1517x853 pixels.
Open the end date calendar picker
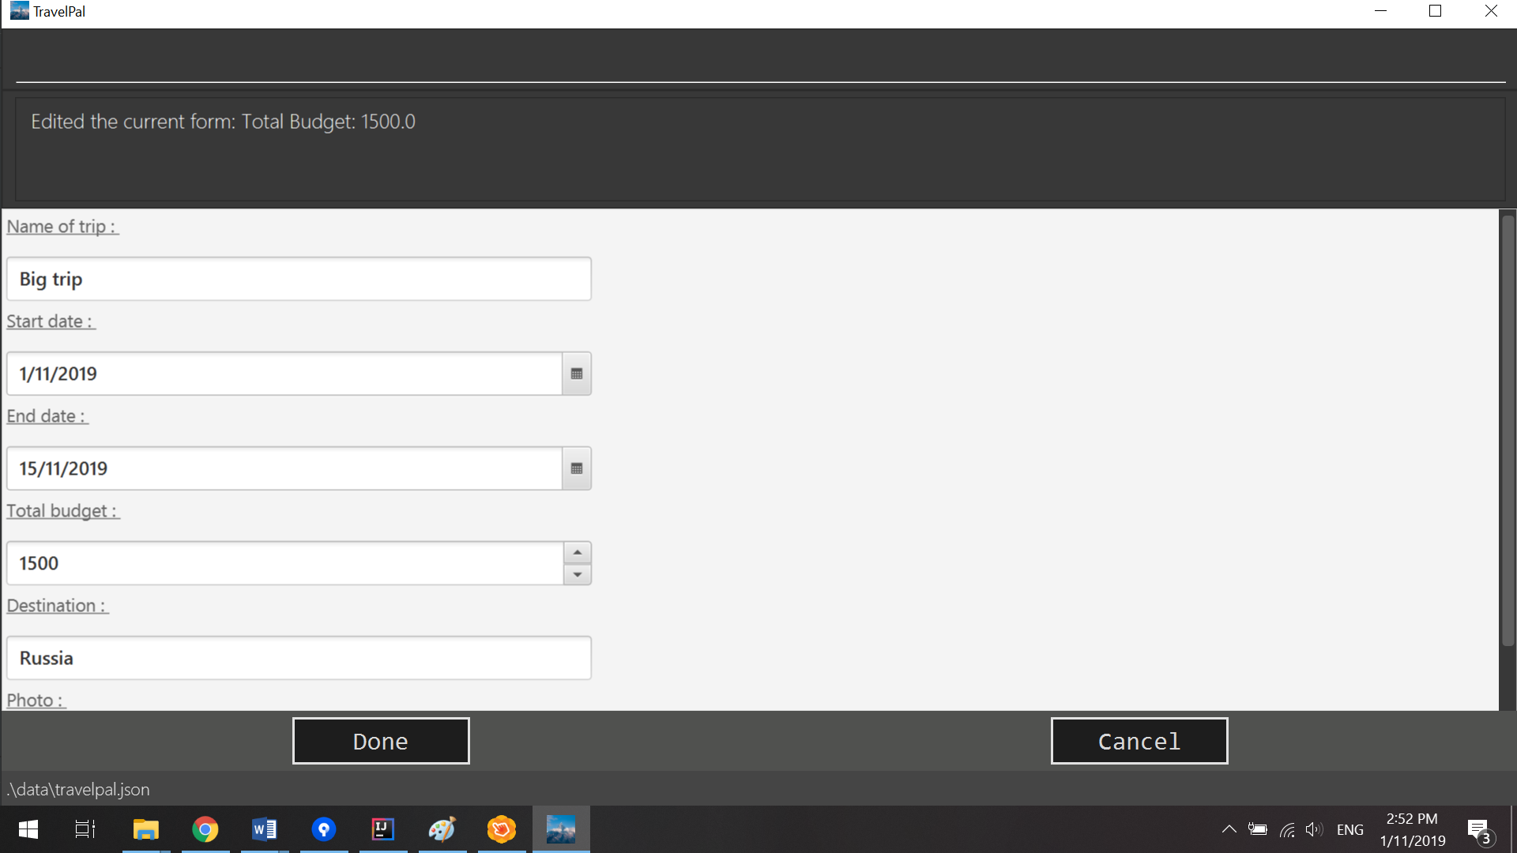tap(577, 468)
